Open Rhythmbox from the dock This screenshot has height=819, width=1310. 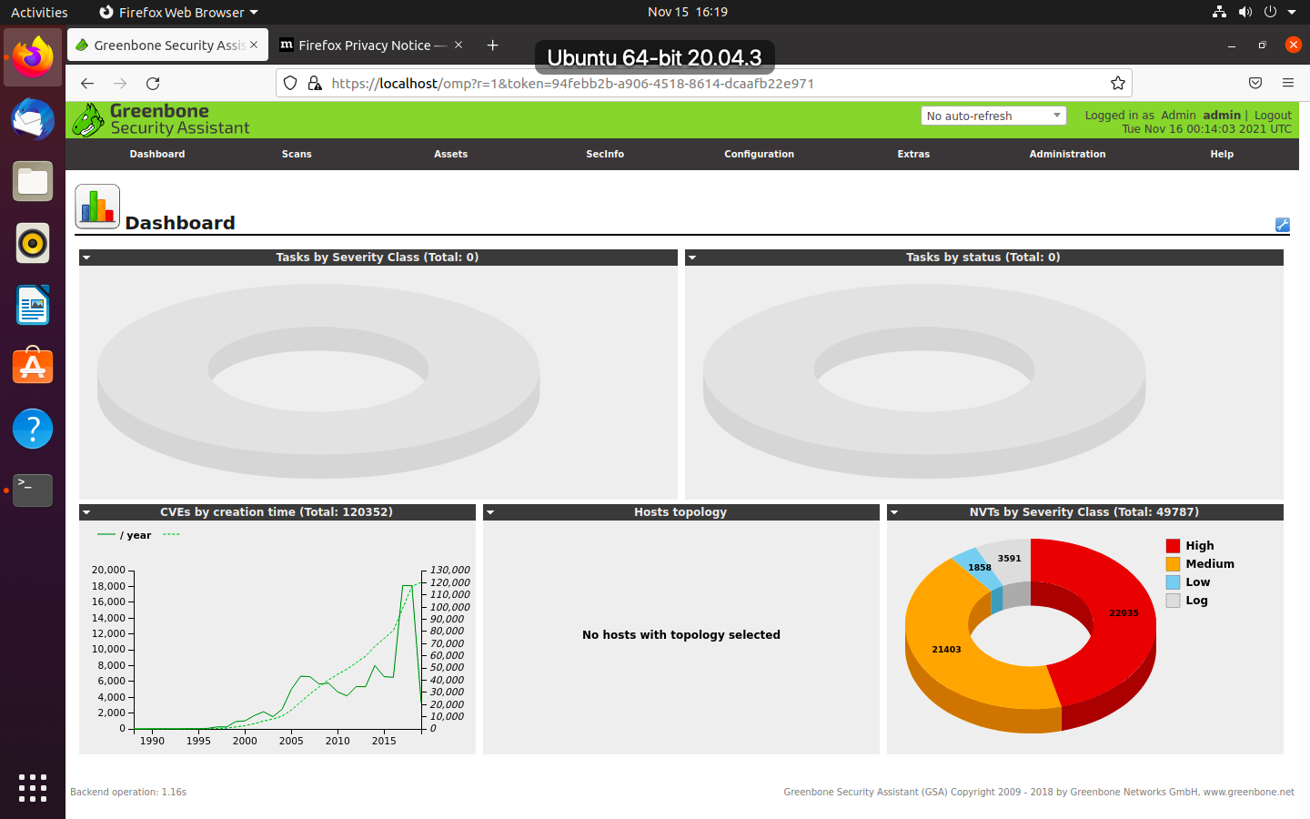(x=33, y=244)
